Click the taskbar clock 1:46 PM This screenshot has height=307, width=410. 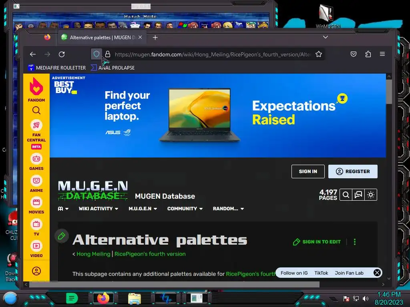pyautogui.click(x=389, y=295)
